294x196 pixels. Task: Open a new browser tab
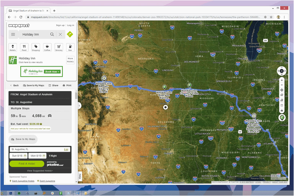(x=54, y=11)
